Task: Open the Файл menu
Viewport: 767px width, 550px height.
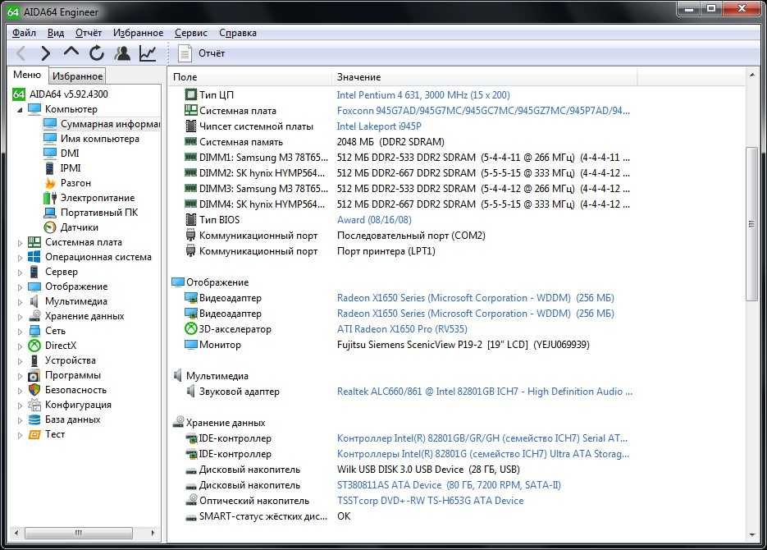Action: click(x=24, y=33)
